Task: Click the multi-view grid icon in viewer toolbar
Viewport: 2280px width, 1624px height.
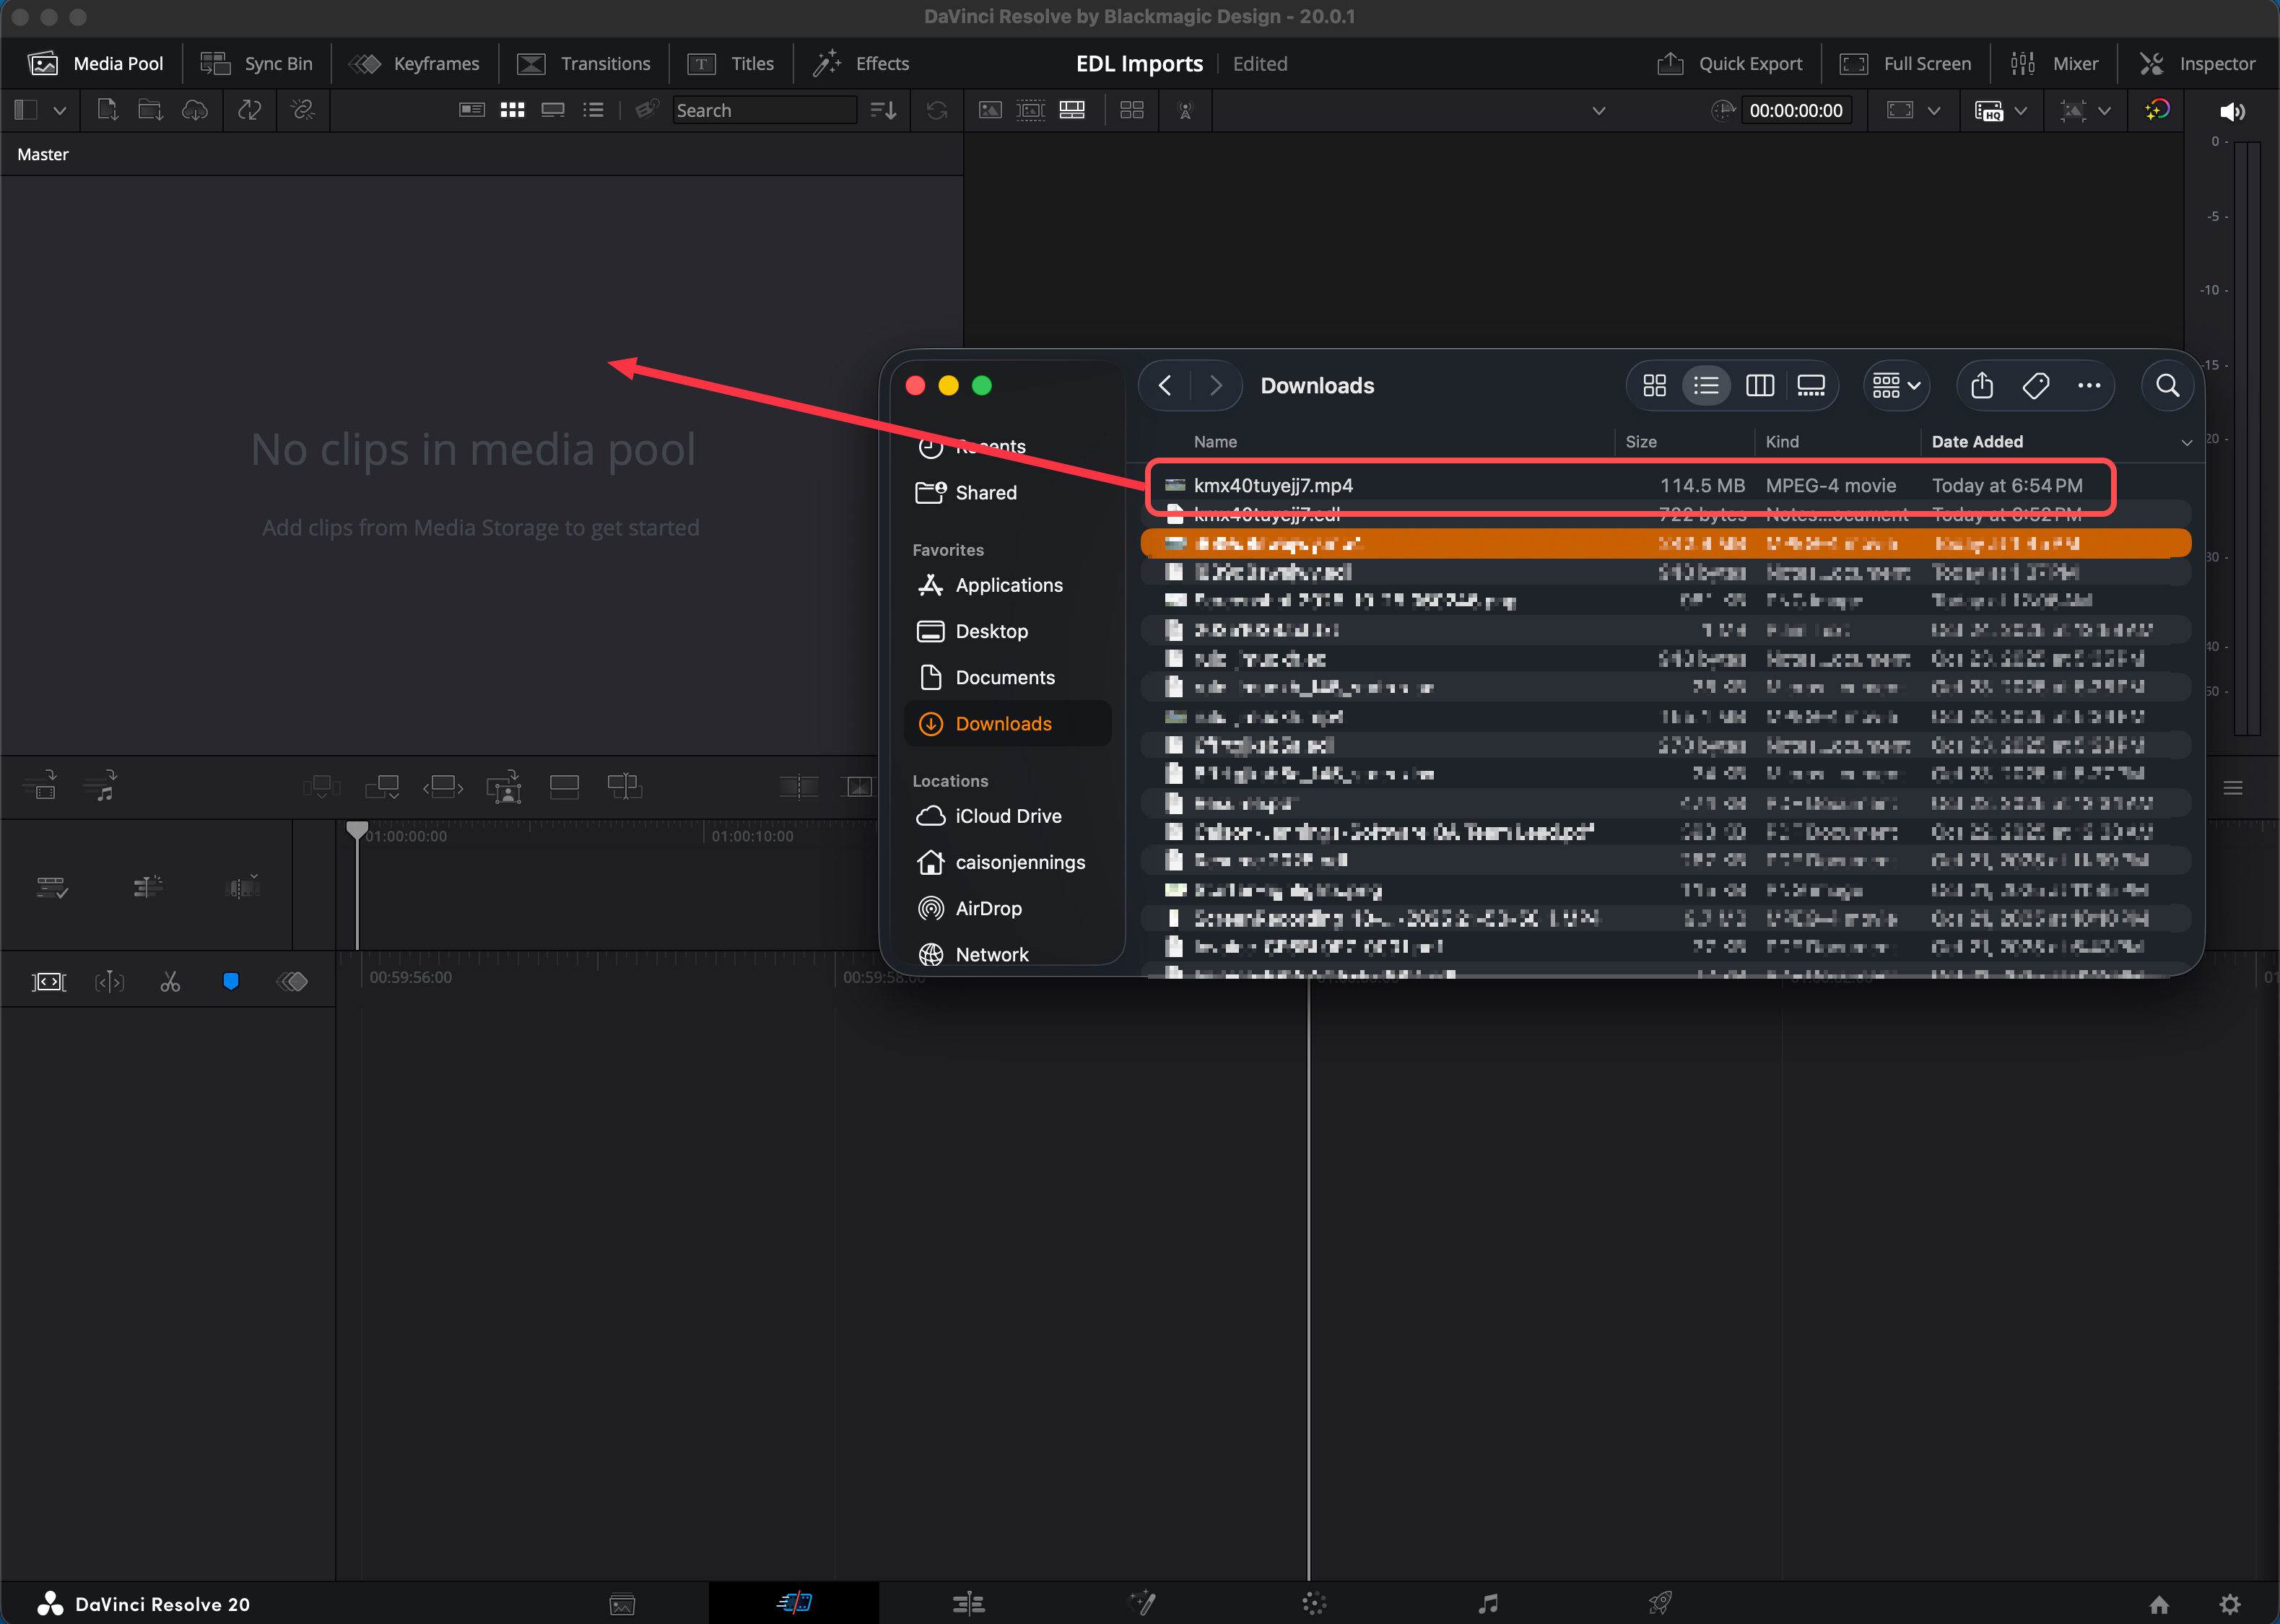Action: click(x=1132, y=110)
